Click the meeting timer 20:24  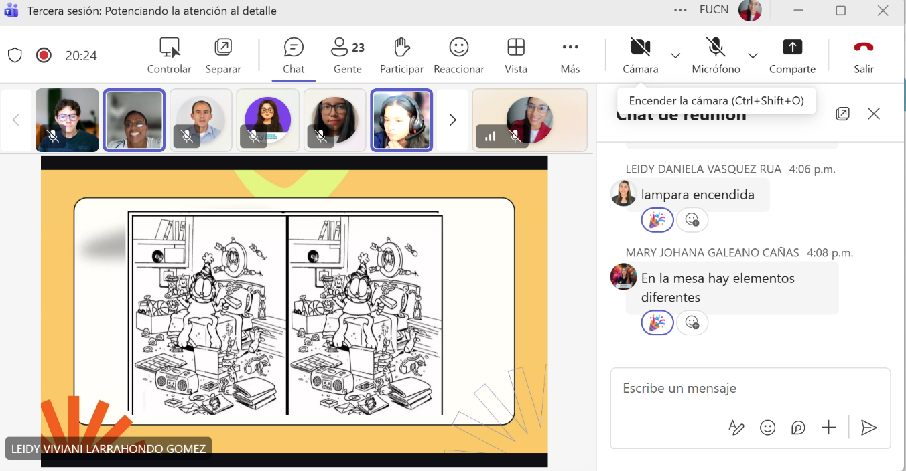coord(81,56)
